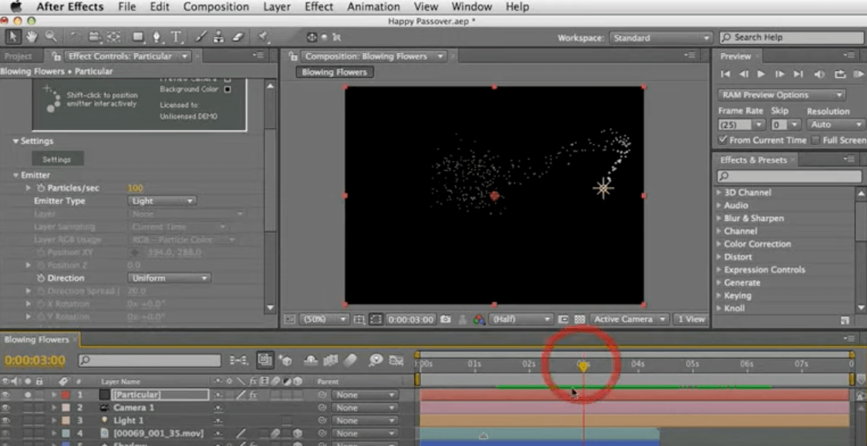Choose the Clone Stamp tool
The width and height of the screenshot is (867, 446).
coord(219,36)
